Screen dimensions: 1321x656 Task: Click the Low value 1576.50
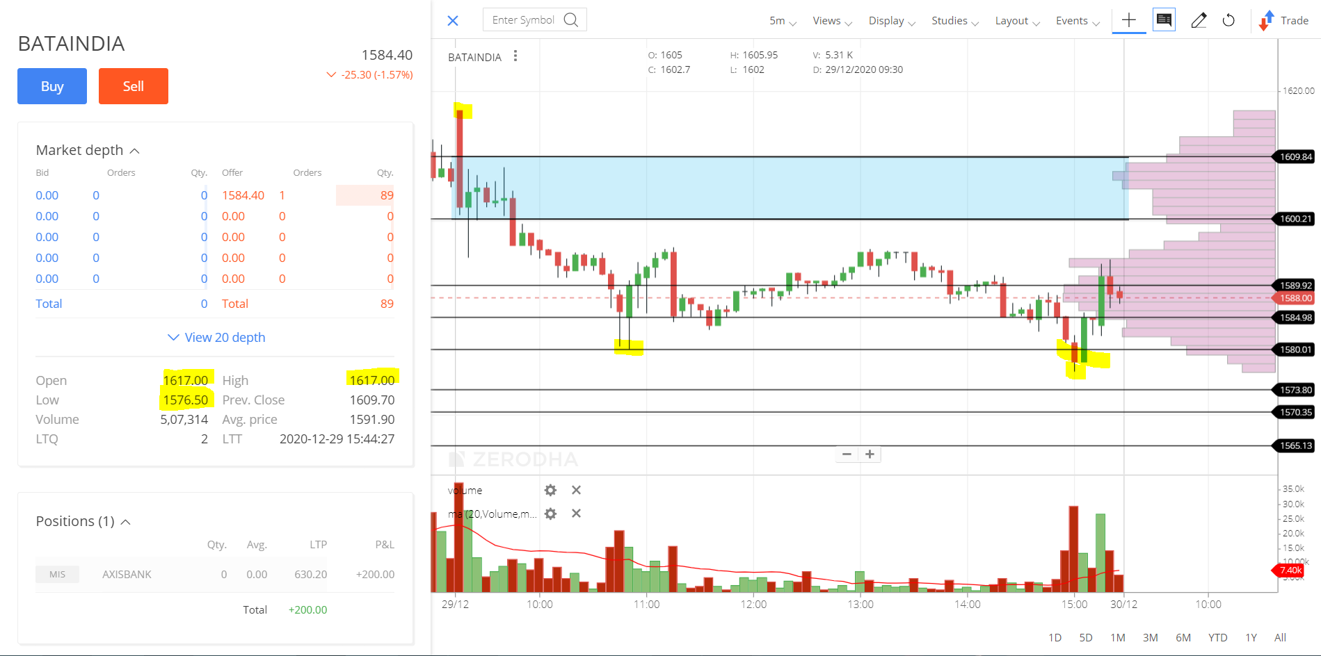[x=185, y=400]
